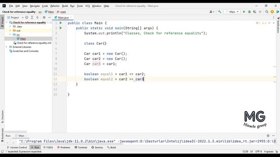The width and height of the screenshot is (280, 157).
Task: Click 4 spaces indent setting
Action: pos(269,152)
